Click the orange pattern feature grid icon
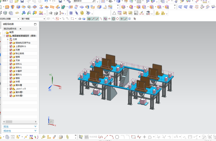 pos(52,7)
